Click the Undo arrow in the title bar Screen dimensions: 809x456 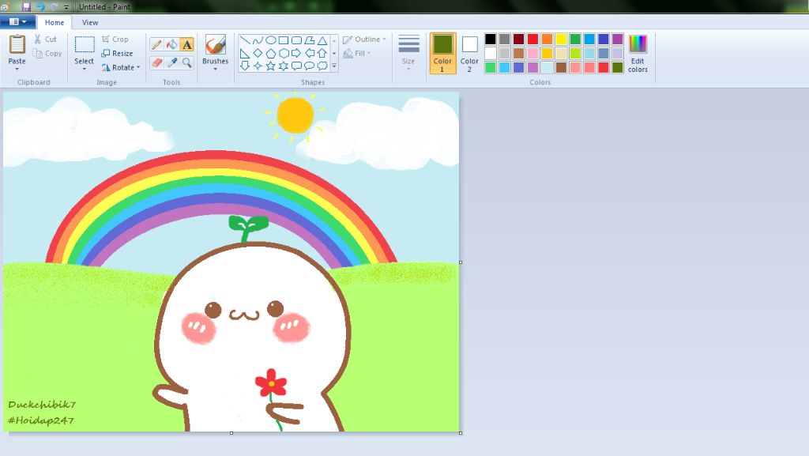coord(40,6)
